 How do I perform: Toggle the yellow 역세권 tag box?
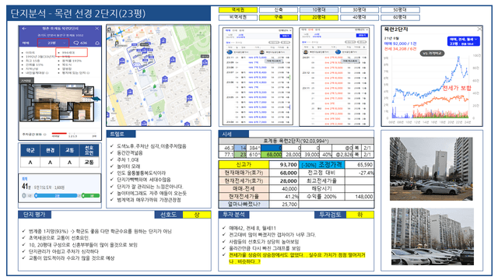(237, 10)
